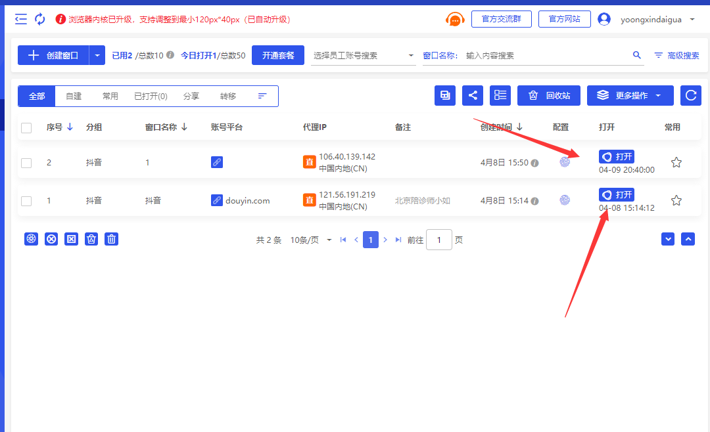The width and height of the screenshot is (710, 432).
Task: Click the sync arrows icon in top bar
Action: click(40, 19)
